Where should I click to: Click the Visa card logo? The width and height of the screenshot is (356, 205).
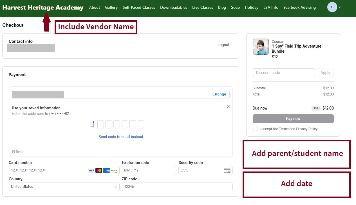point(91,170)
